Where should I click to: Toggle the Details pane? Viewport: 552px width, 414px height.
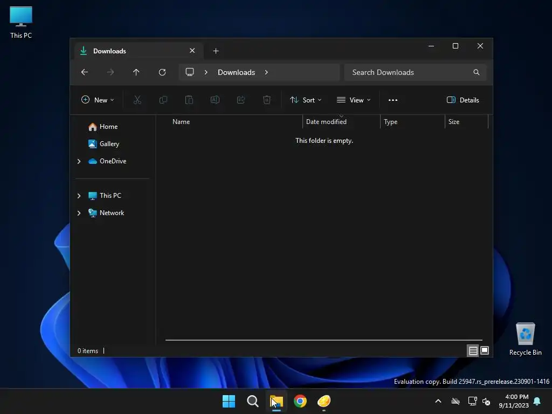(463, 100)
